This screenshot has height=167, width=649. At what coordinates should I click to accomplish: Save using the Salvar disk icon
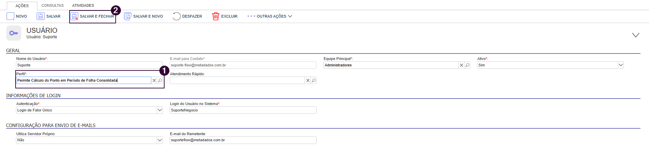coord(41,16)
